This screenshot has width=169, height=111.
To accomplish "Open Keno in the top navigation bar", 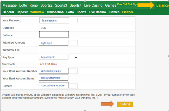I will pyautogui.click(x=34, y=5).
